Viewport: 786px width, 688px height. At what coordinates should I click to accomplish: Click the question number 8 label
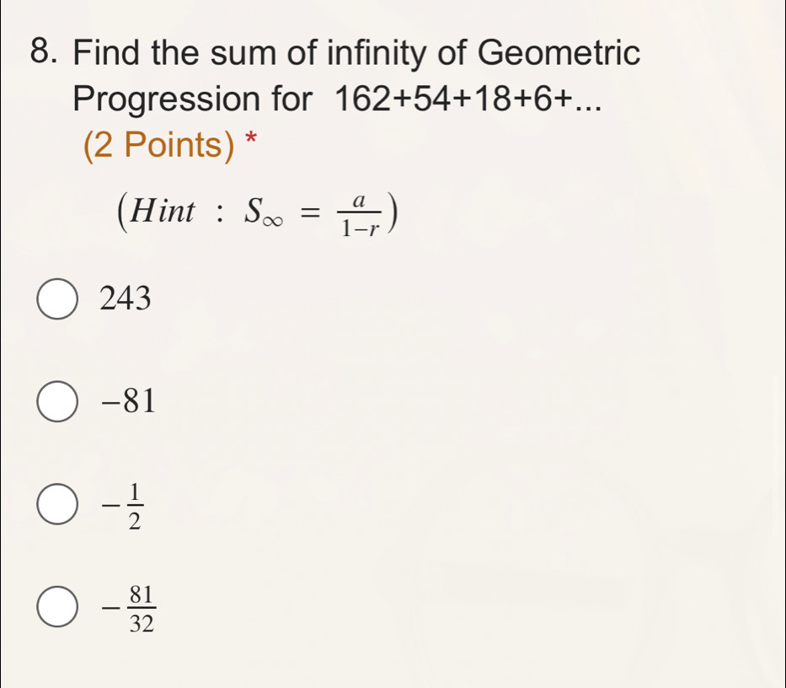[x=43, y=53]
